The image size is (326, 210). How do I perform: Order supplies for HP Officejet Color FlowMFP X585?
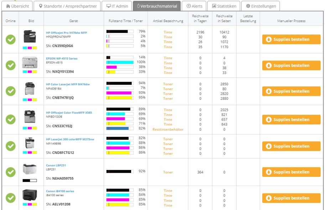click(291, 119)
